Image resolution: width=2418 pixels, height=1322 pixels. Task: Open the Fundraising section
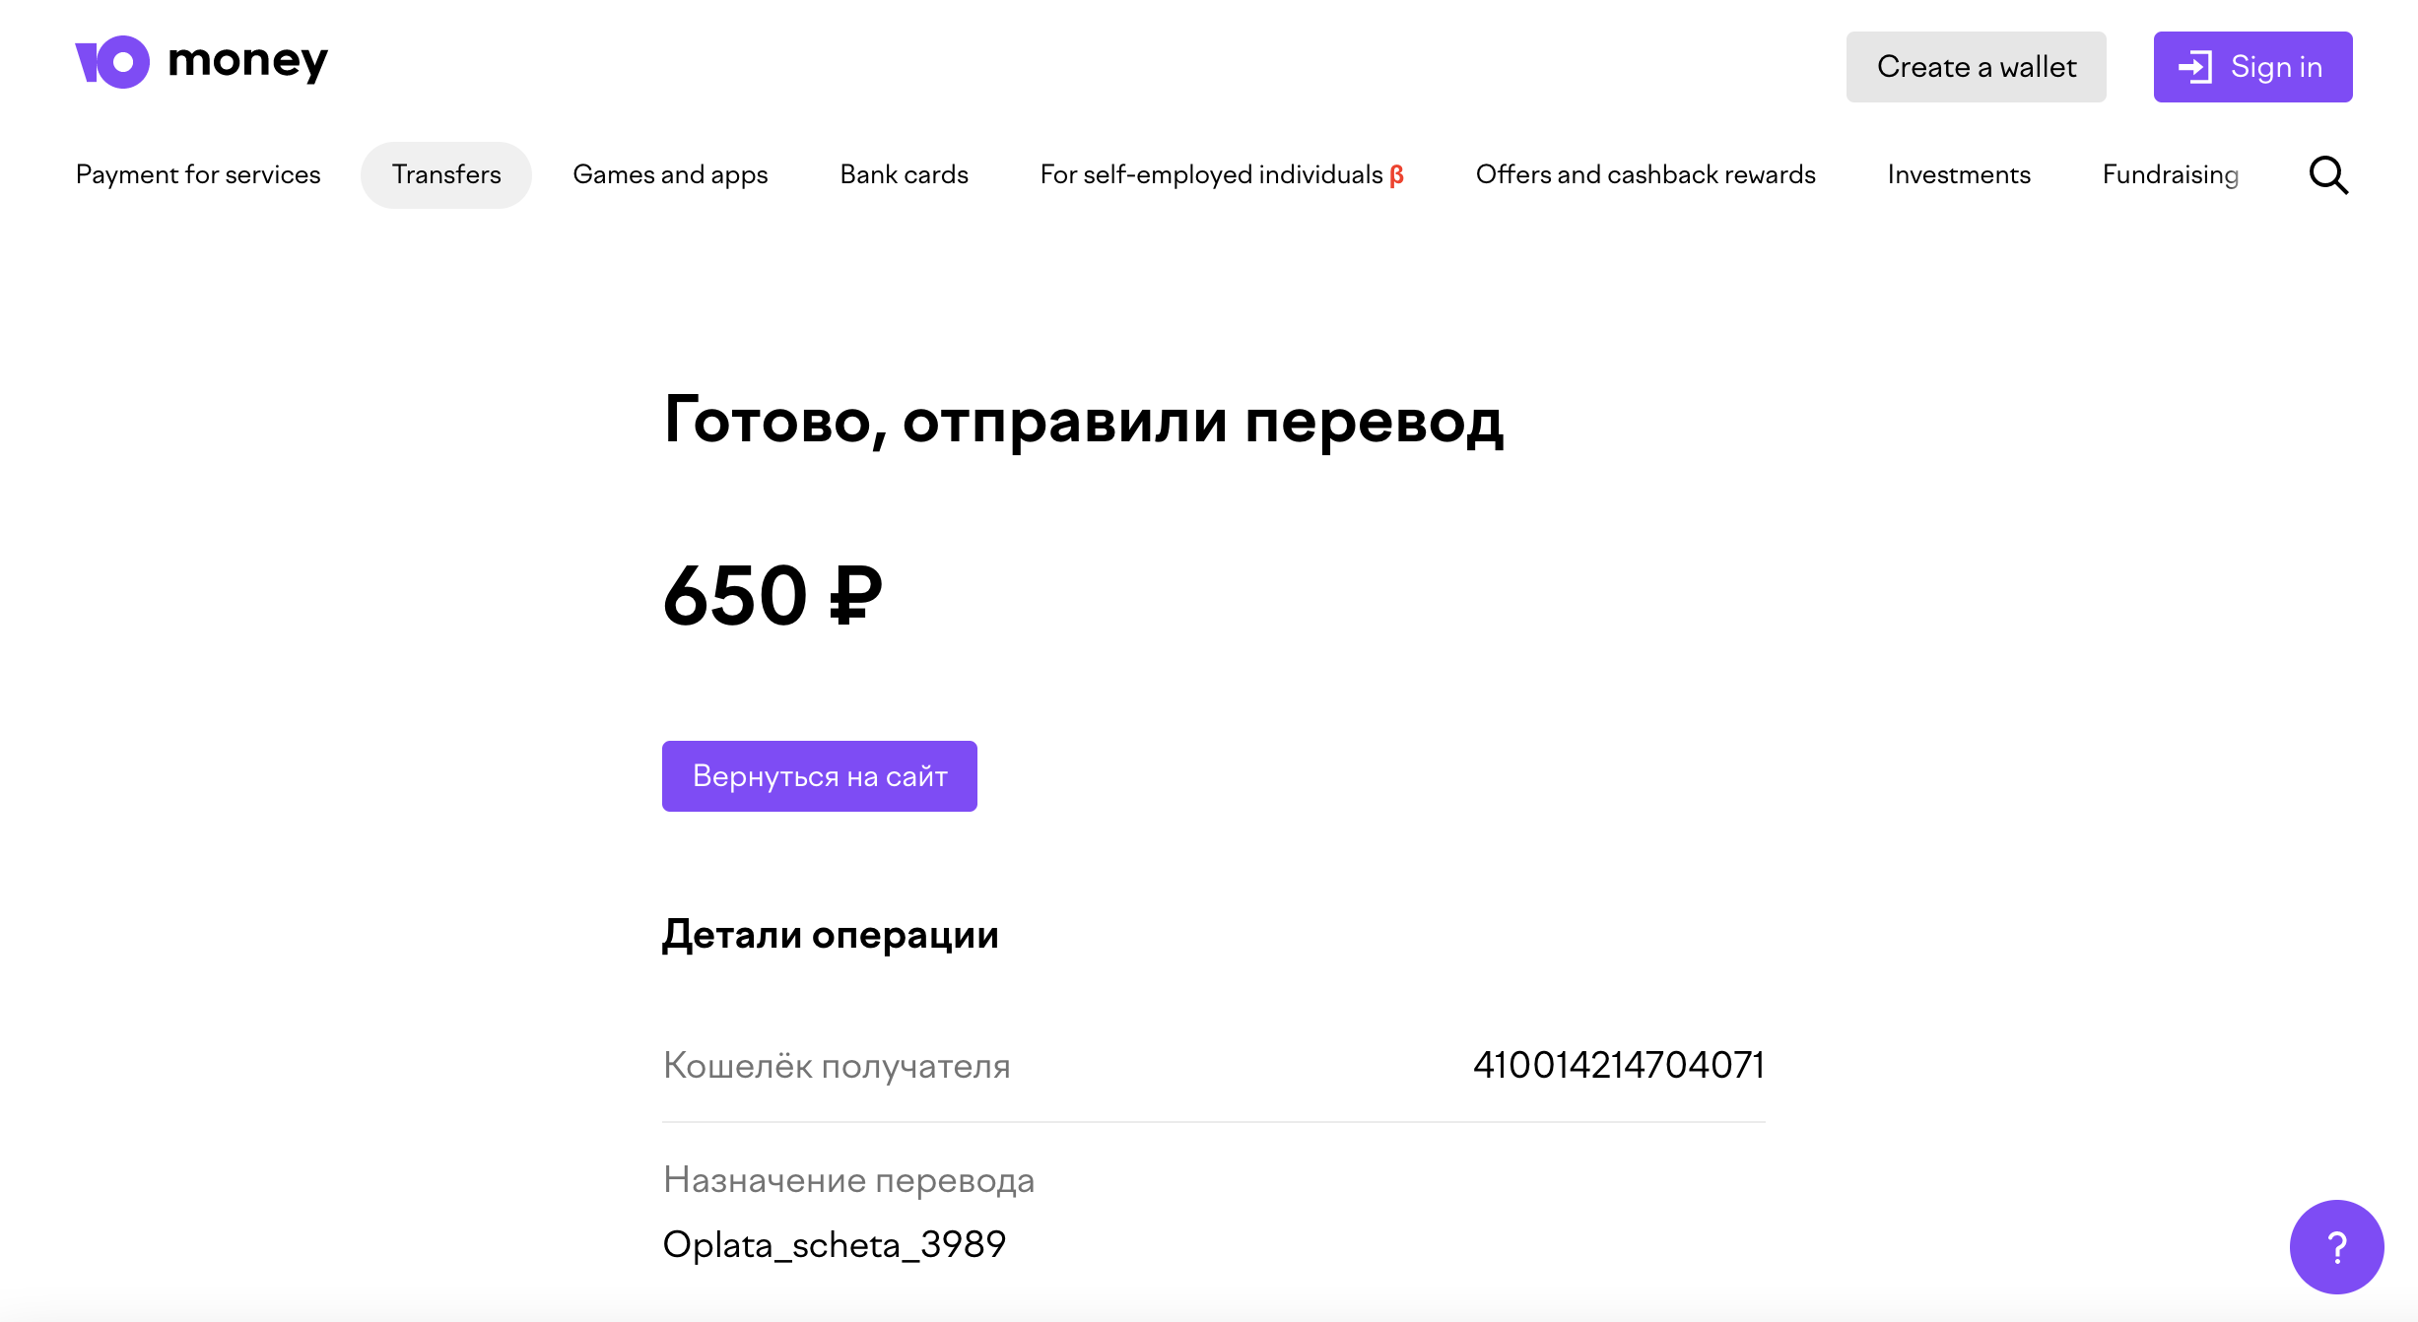point(2171,174)
